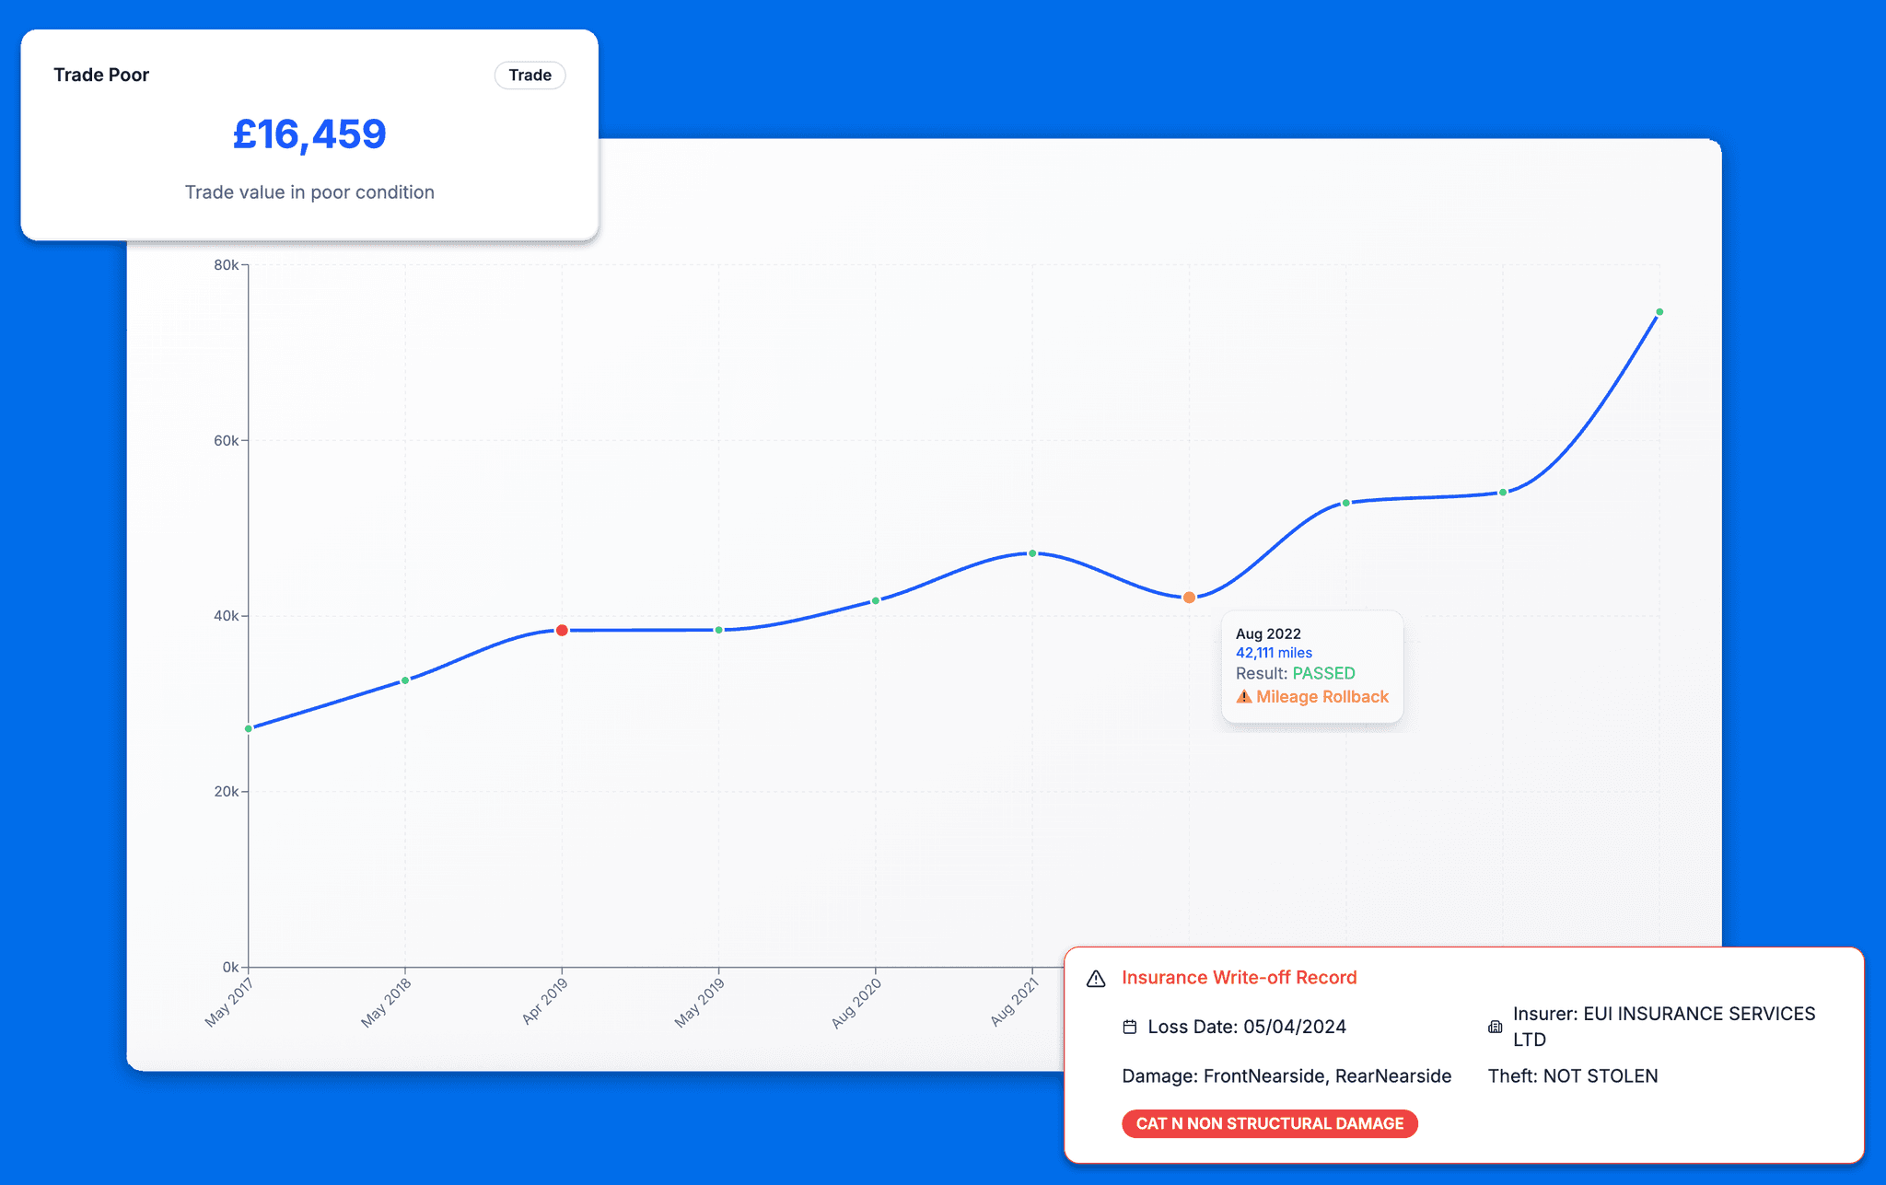Click the topmost green data point on the chart
Screen dimensions: 1886x1185
(x=1659, y=312)
